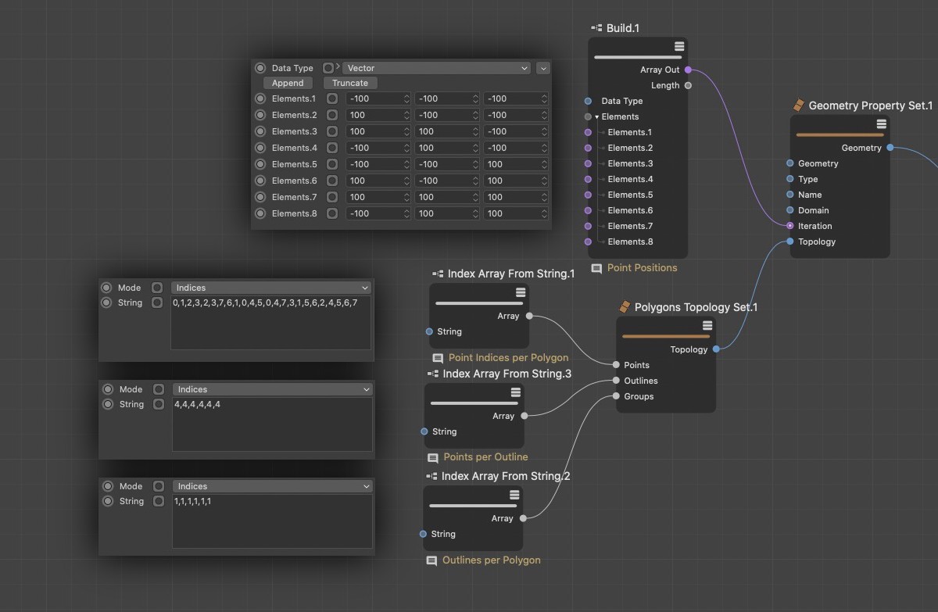Open Polygons Topology Set.1 node menu icon

point(707,326)
